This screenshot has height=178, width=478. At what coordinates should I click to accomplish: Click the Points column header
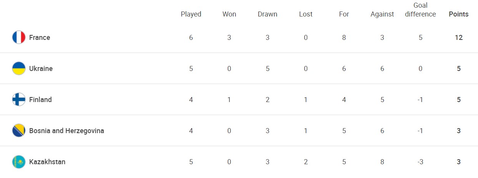459,14
